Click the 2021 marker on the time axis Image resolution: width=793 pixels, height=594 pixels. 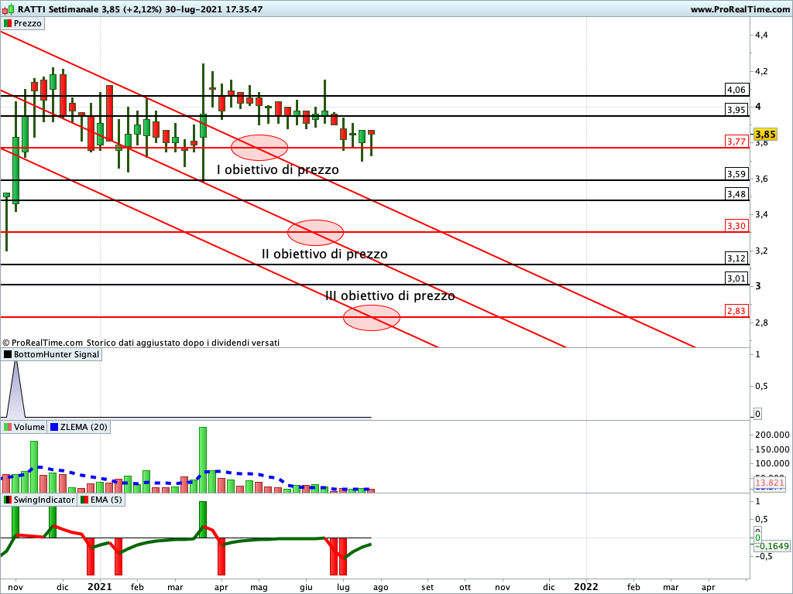point(101,587)
